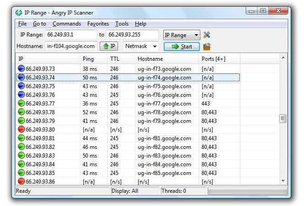The image size is (306, 206).
Task: Open the Help menu
Action: tap(140, 24)
